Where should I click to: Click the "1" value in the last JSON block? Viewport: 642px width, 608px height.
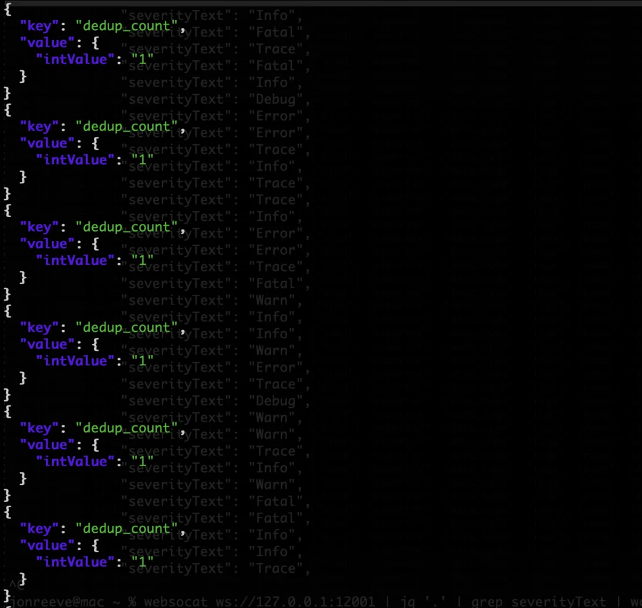point(142,562)
